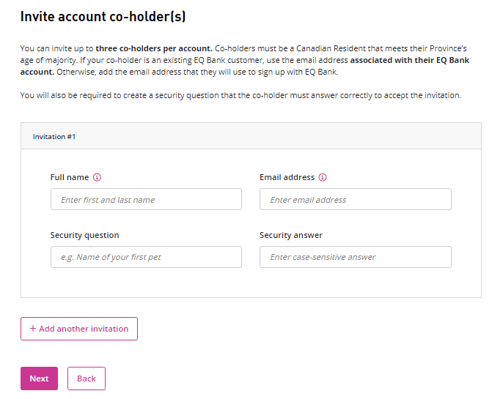Click the Security answer label text
The height and width of the screenshot is (399, 492).
click(x=290, y=235)
